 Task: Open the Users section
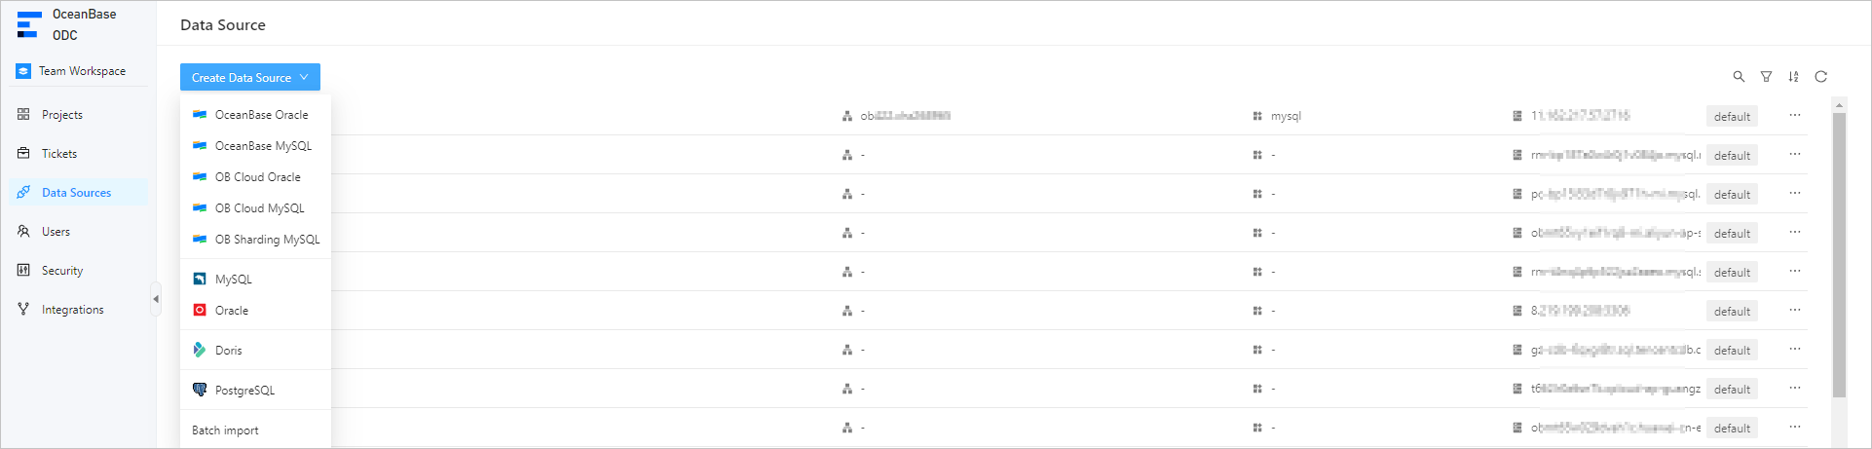click(x=56, y=232)
